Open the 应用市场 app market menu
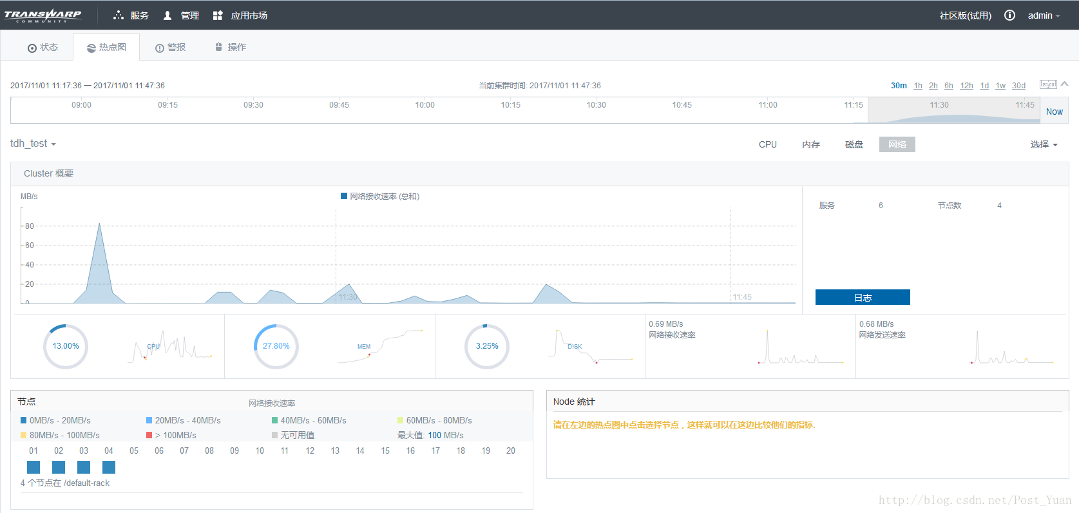 [x=240, y=15]
